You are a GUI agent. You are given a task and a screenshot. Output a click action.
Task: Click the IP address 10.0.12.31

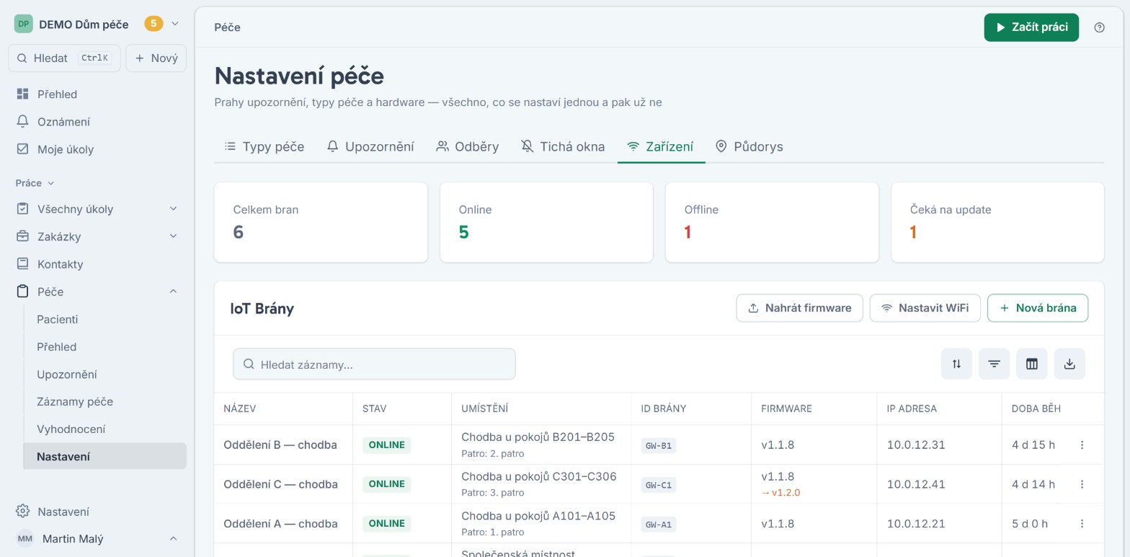pos(916,445)
